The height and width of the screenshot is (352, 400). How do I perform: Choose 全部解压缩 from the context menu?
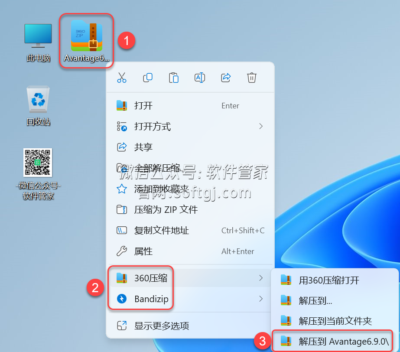[190, 168]
